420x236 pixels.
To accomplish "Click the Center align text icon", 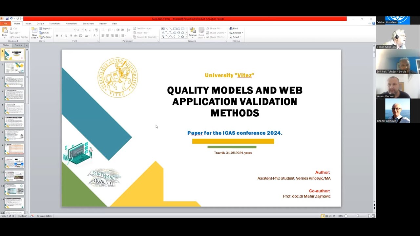I will [x=107, y=36].
